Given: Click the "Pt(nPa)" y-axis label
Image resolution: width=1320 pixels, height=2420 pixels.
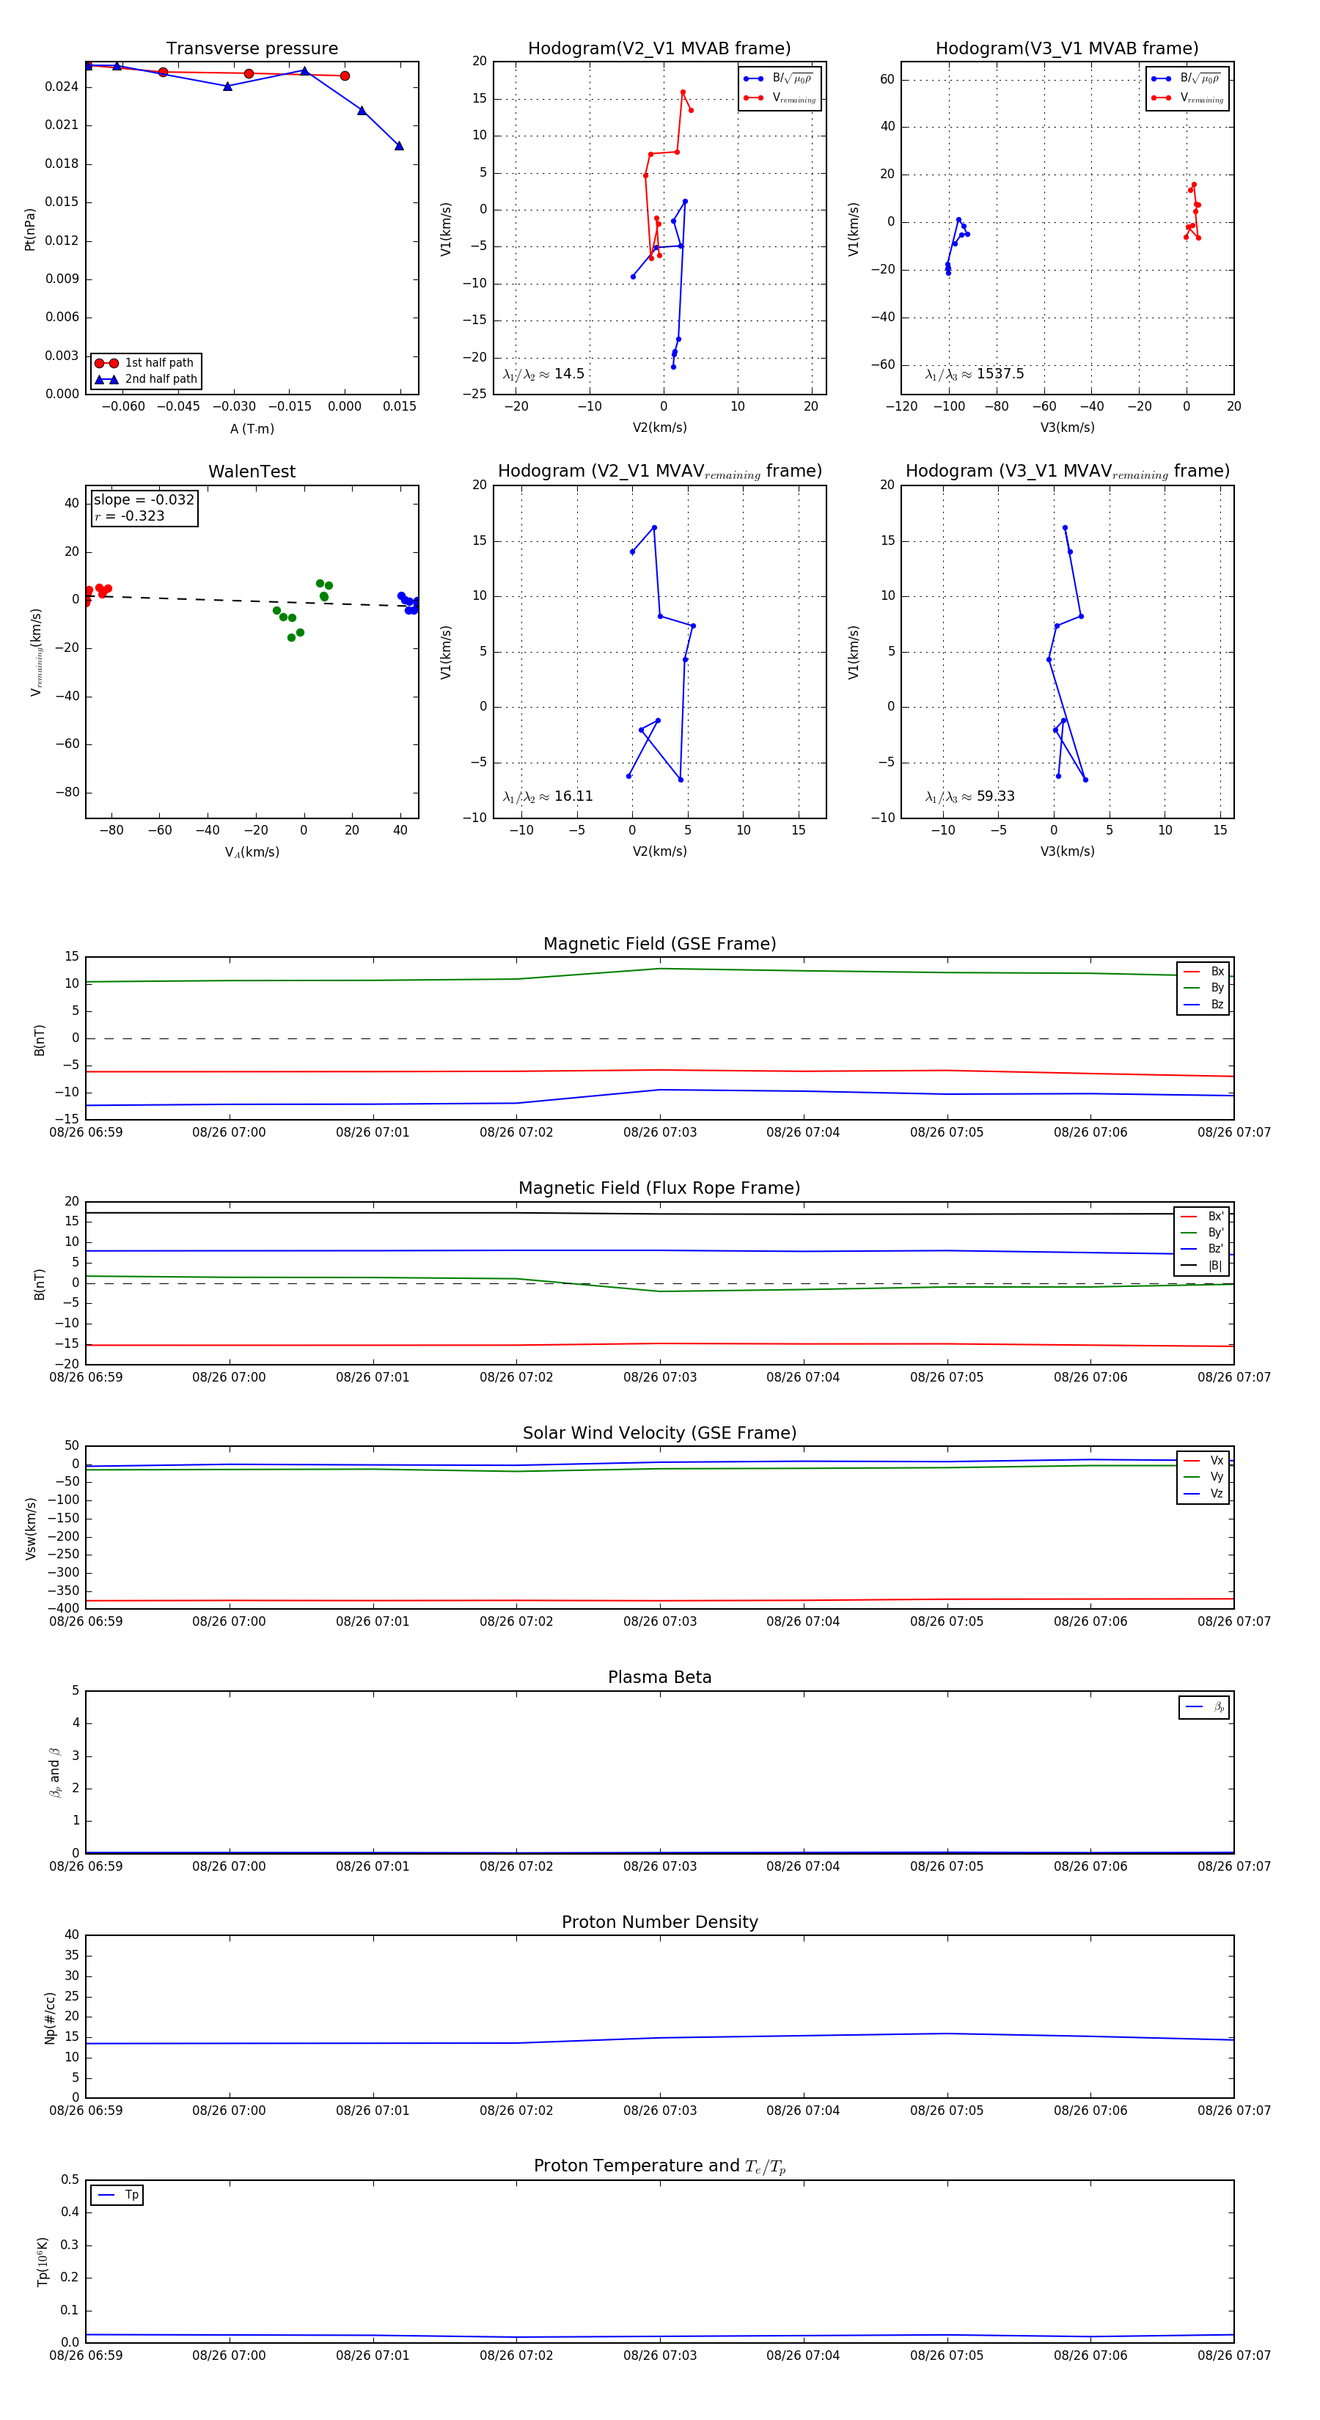Looking at the screenshot, I should click(29, 228).
